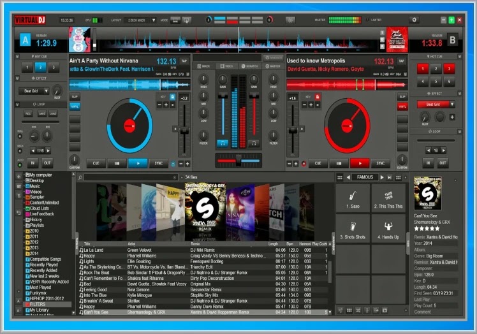Viewport: 477px width, 334px height.
Task: Select the 'Can't You See' track row
Action: [x=203, y=312]
